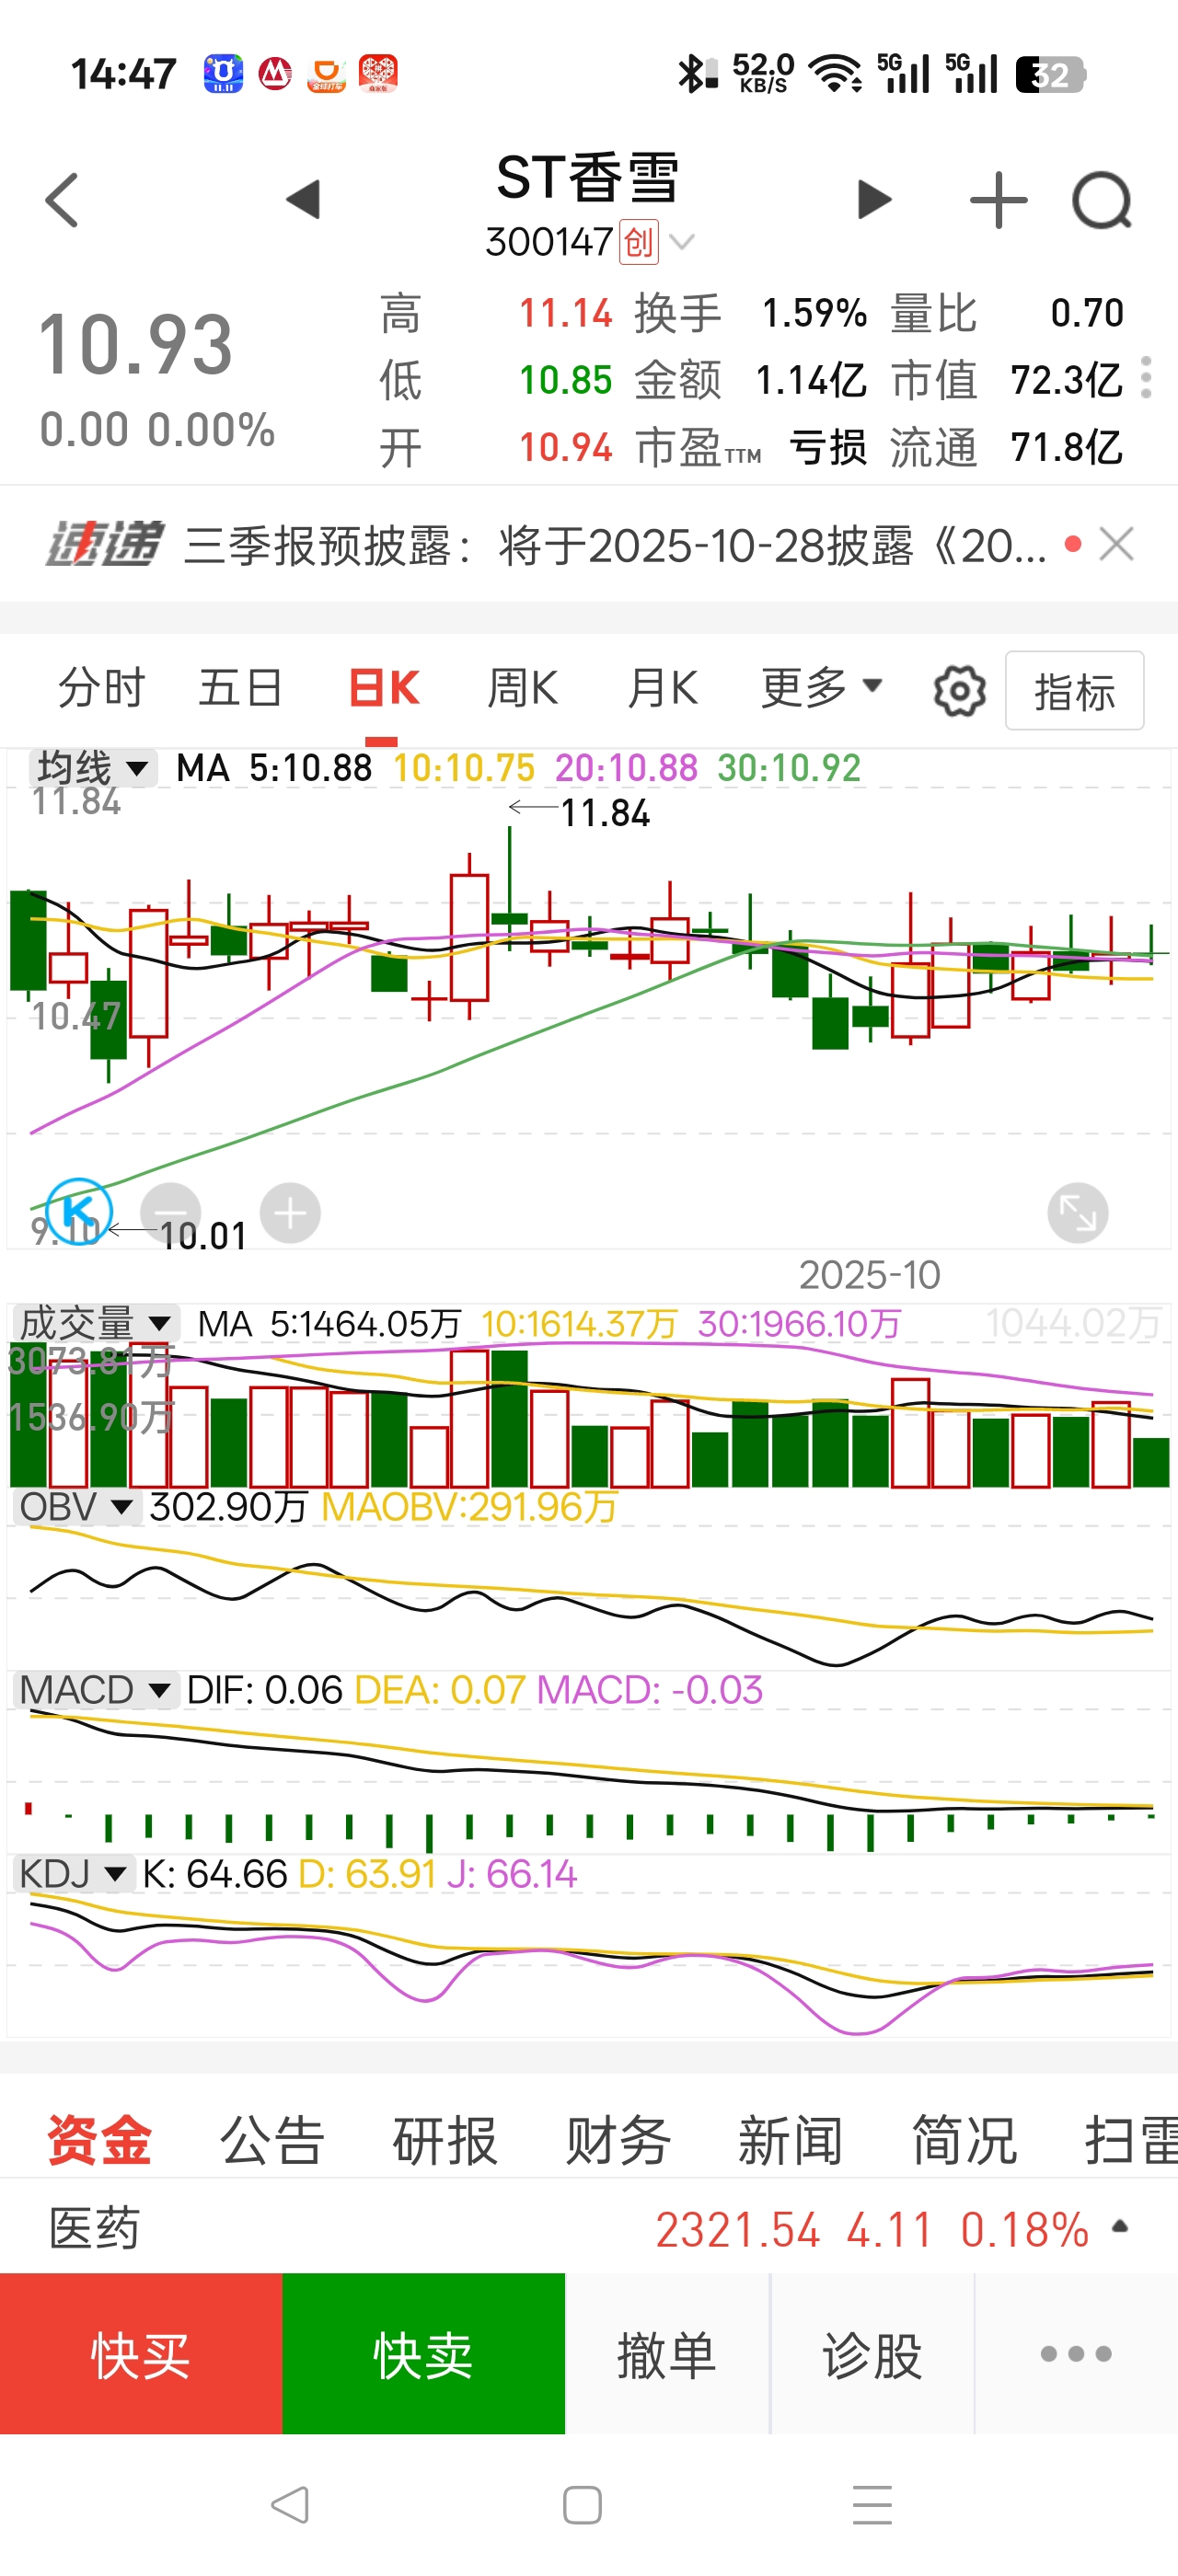Tap the 速递 logo

pyautogui.click(x=104, y=545)
